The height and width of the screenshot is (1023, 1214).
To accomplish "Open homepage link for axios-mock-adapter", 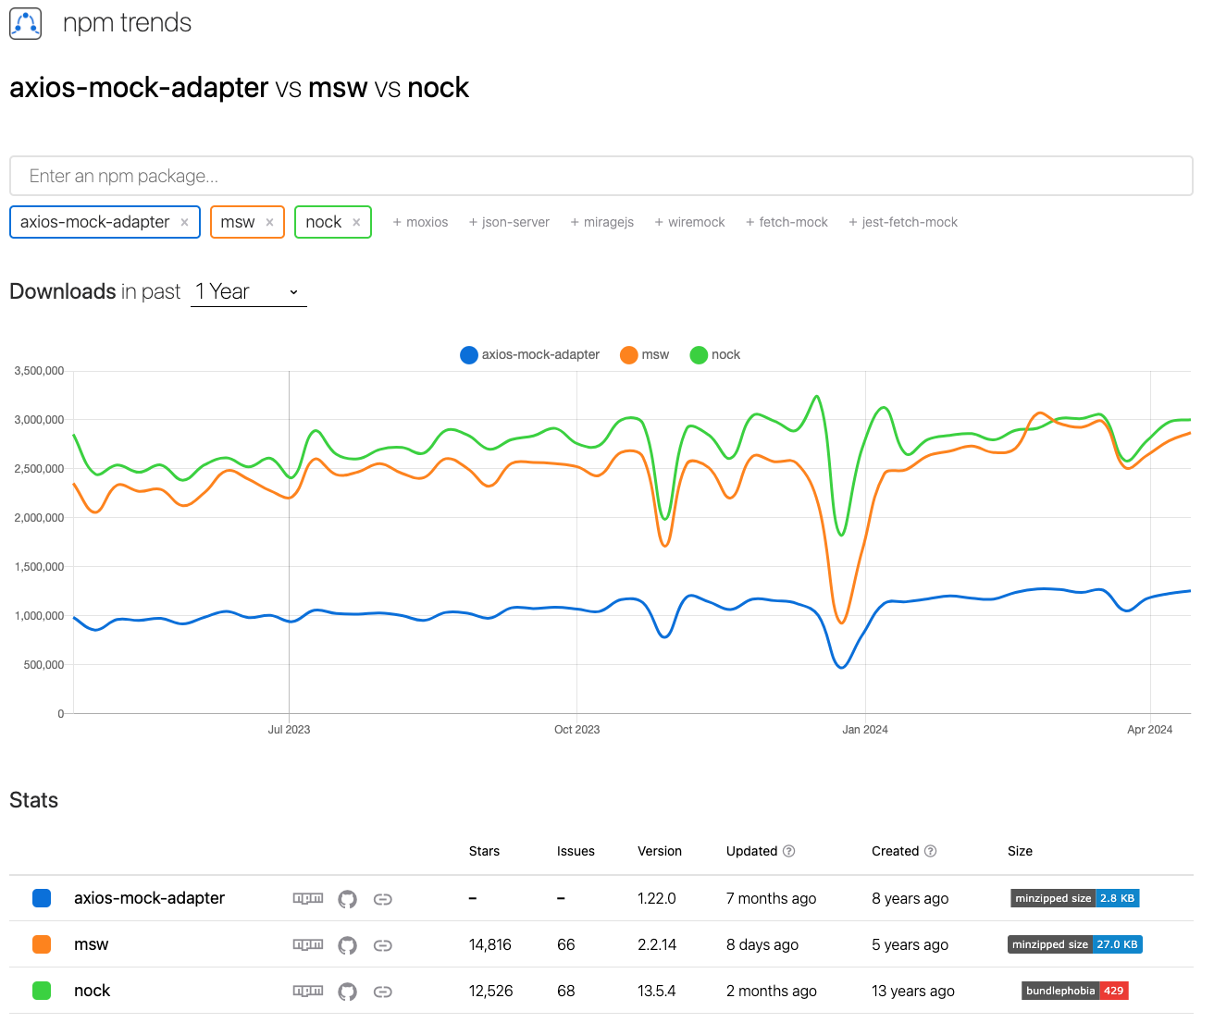I will pyautogui.click(x=382, y=898).
